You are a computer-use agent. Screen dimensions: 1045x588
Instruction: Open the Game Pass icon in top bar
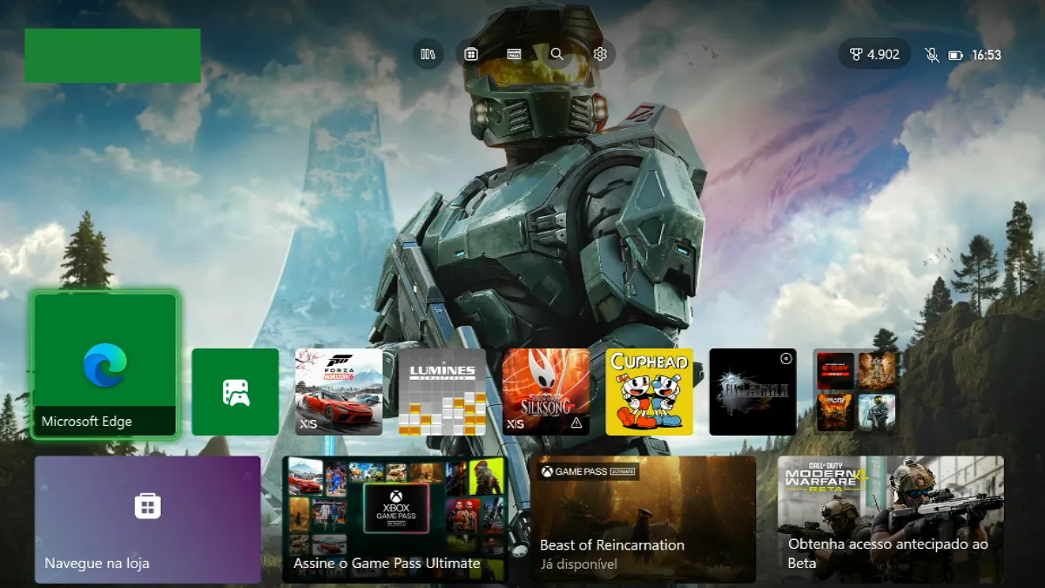tap(514, 54)
